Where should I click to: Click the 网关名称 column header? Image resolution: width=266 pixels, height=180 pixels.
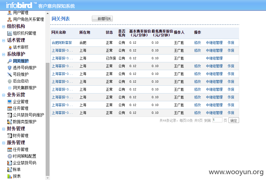59,33
